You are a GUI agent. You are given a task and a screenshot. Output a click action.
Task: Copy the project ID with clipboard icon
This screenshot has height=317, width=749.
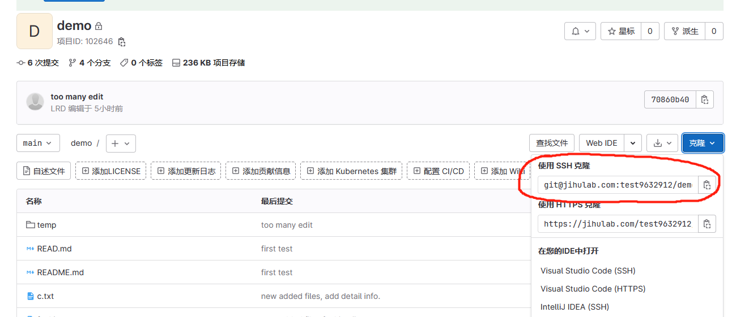pos(122,42)
